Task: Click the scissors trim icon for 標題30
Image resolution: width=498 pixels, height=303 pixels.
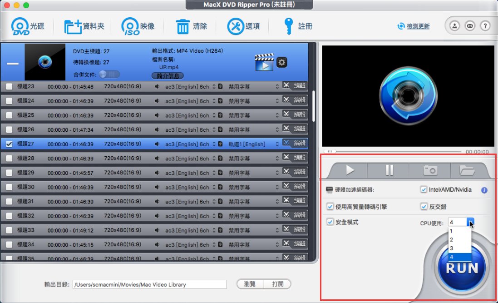Action: pyautogui.click(x=286, y=186)
